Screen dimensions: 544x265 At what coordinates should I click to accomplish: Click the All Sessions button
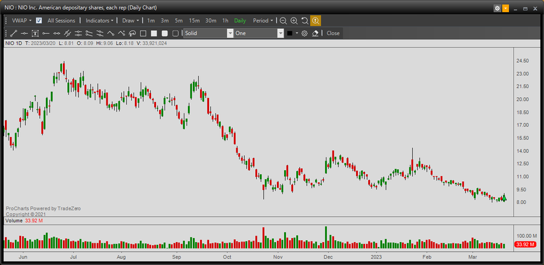click(x=61, y=21)
